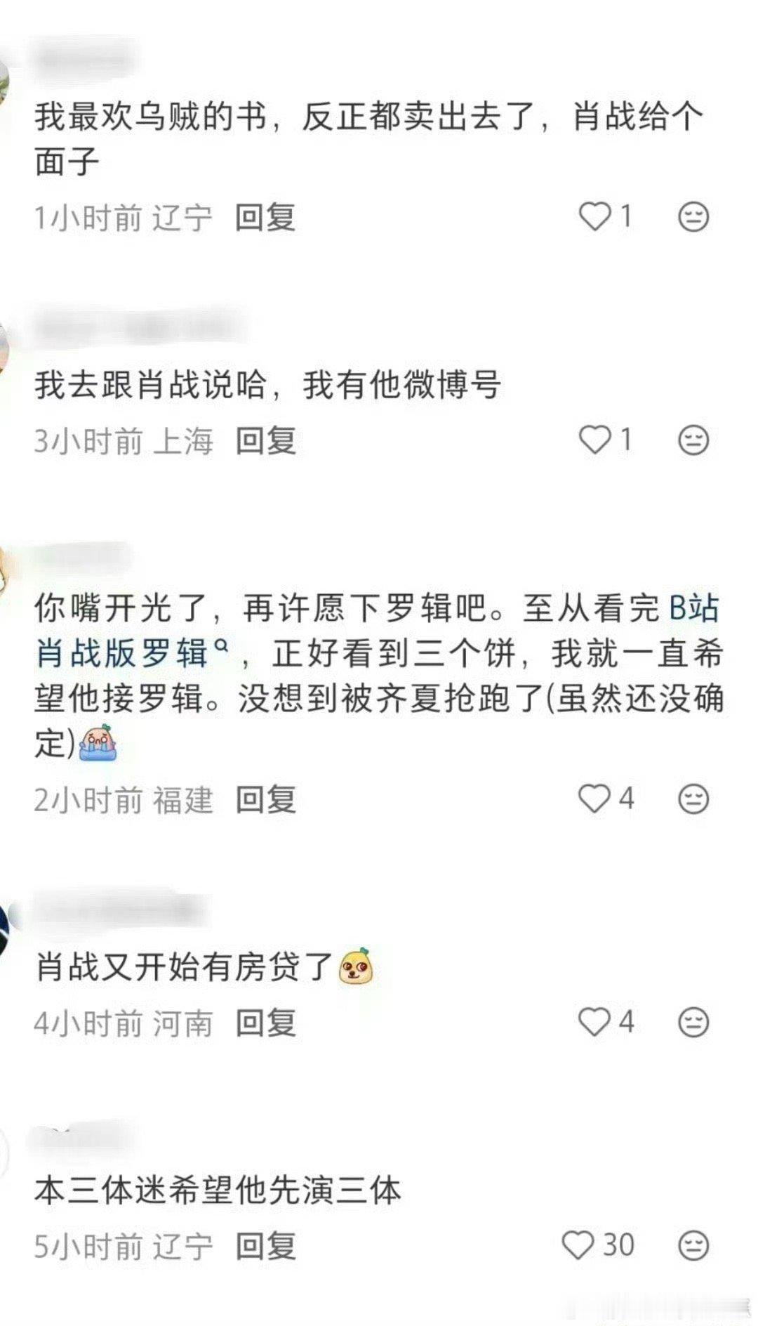Image resolution: width=758 pixels, height=1326 pixels.
Task: Like the 我有他微博号 comment
Action: coord(594,440)
